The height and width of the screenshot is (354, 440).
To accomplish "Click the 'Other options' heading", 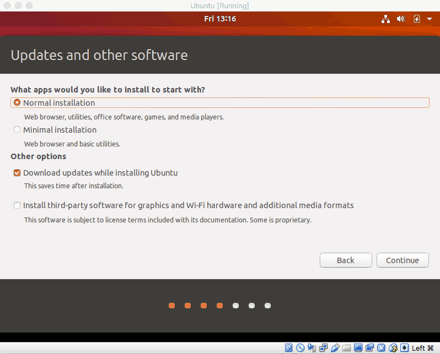I will pyautogui.click(x=39, y=156).
